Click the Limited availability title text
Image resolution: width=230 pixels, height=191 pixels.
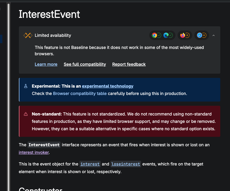[x=53, y=35]
